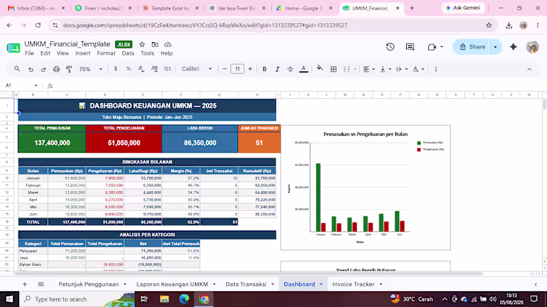The width and height of the screenshot is (547, 307).
Task: Star the document
Action: (142, 44)
